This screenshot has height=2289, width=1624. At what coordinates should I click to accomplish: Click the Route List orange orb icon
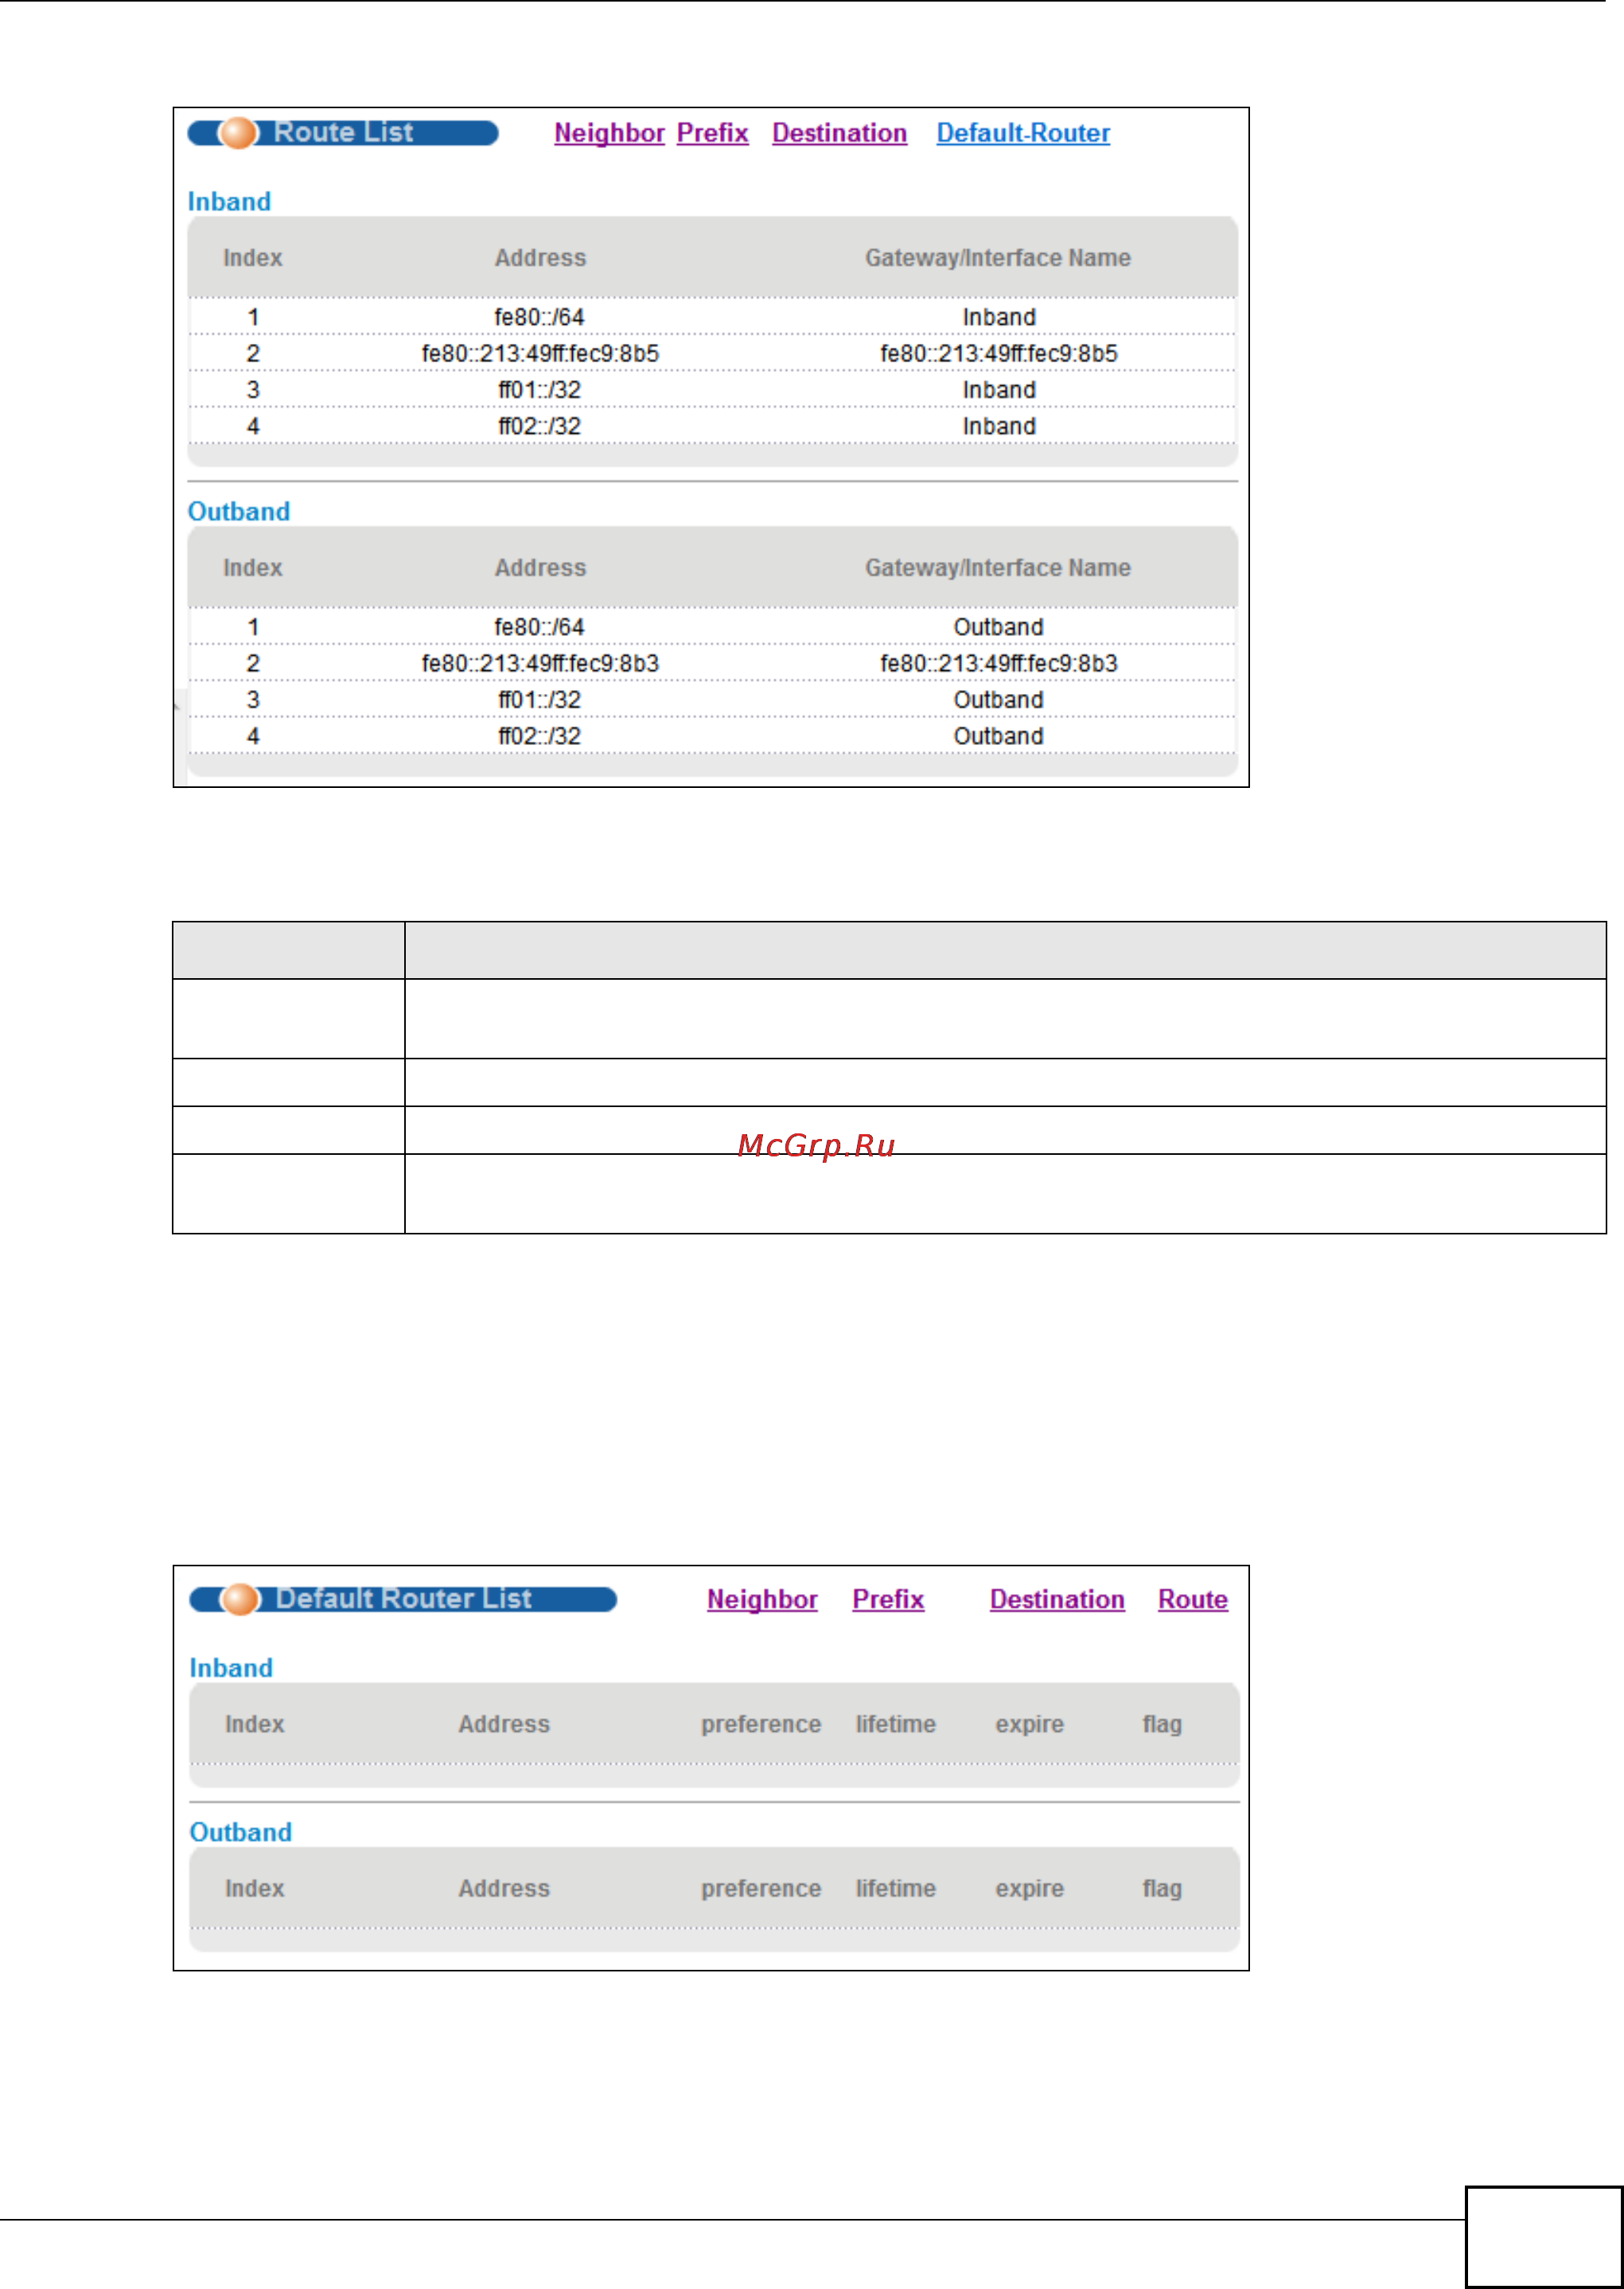point(238,133)
